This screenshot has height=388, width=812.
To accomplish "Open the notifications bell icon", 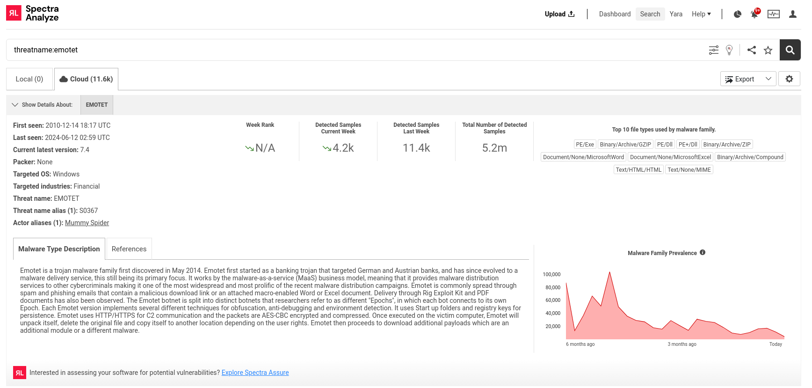I will coord(754,14).
